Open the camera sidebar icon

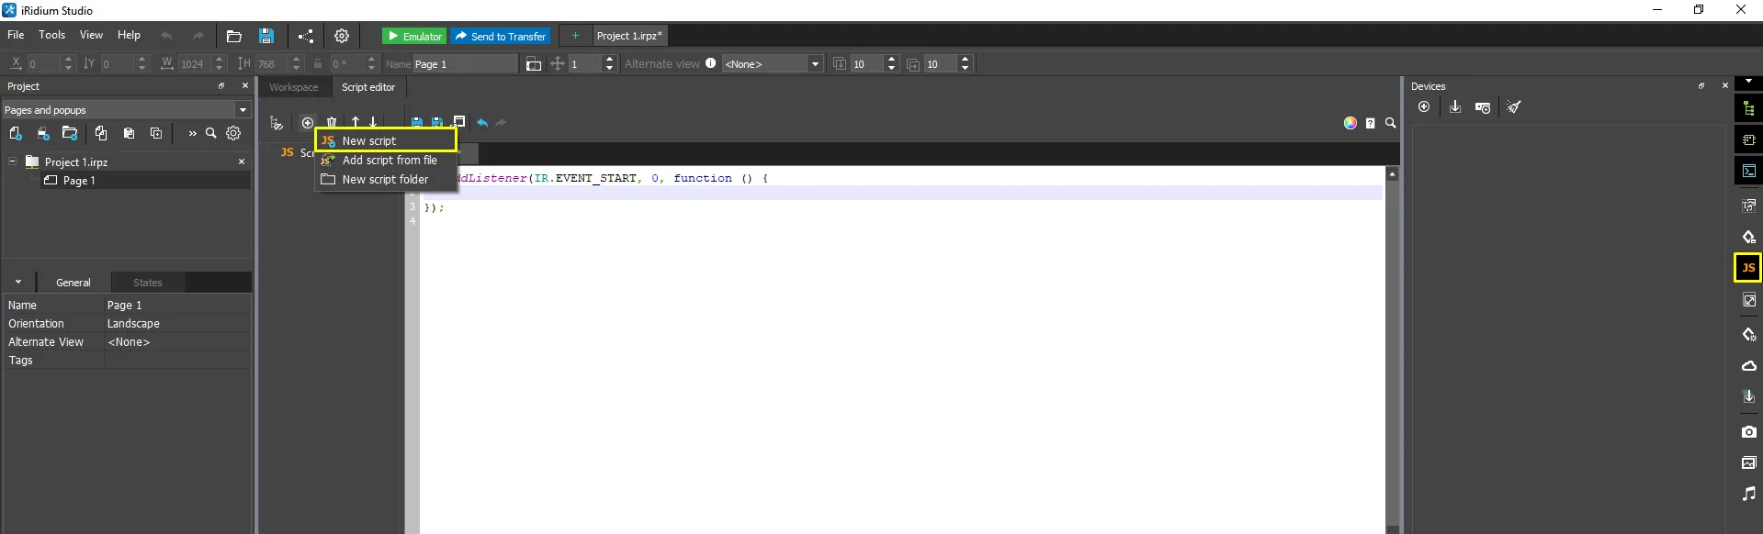point(1748,431)
